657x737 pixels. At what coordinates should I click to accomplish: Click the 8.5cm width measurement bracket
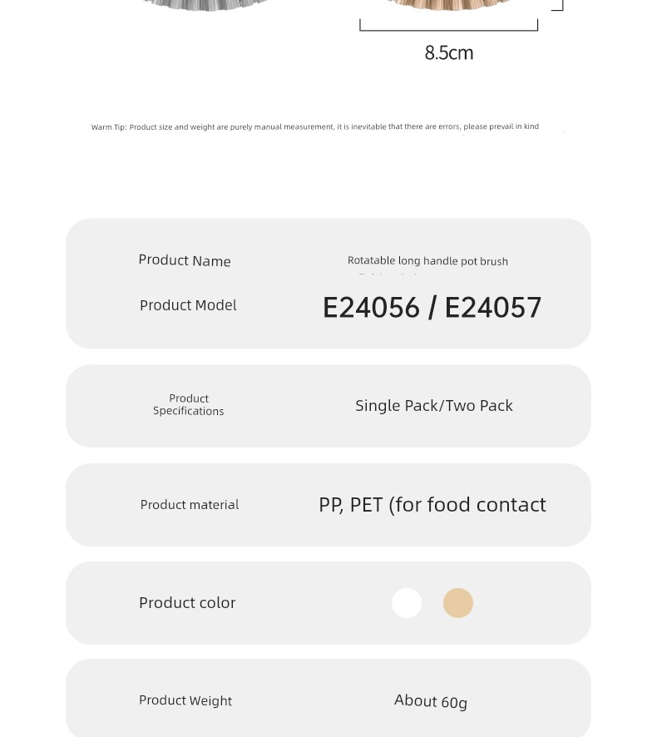click(x=449, y=25)
